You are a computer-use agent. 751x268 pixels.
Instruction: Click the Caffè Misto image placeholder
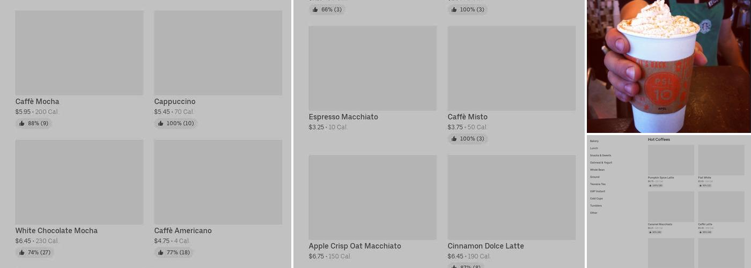pos(511,68)
